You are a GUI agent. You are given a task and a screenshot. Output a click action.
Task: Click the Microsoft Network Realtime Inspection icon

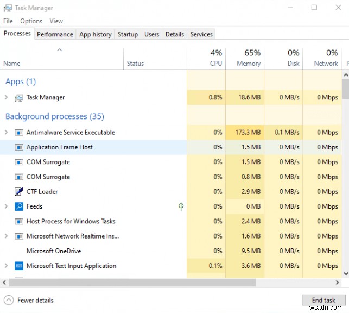tap(19, 236)
